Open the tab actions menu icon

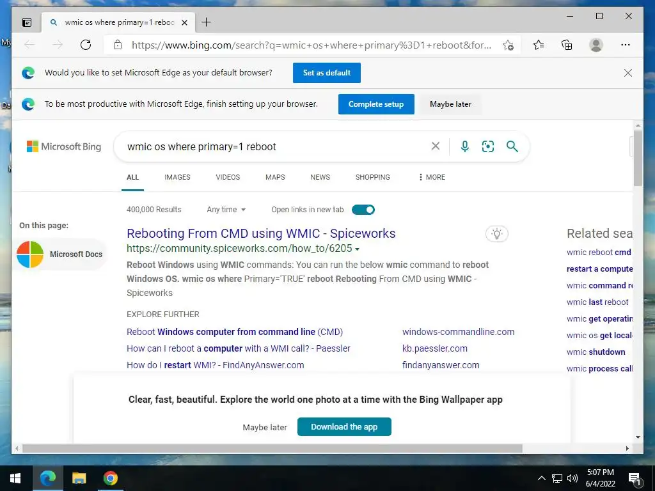[x=27, y=22]
